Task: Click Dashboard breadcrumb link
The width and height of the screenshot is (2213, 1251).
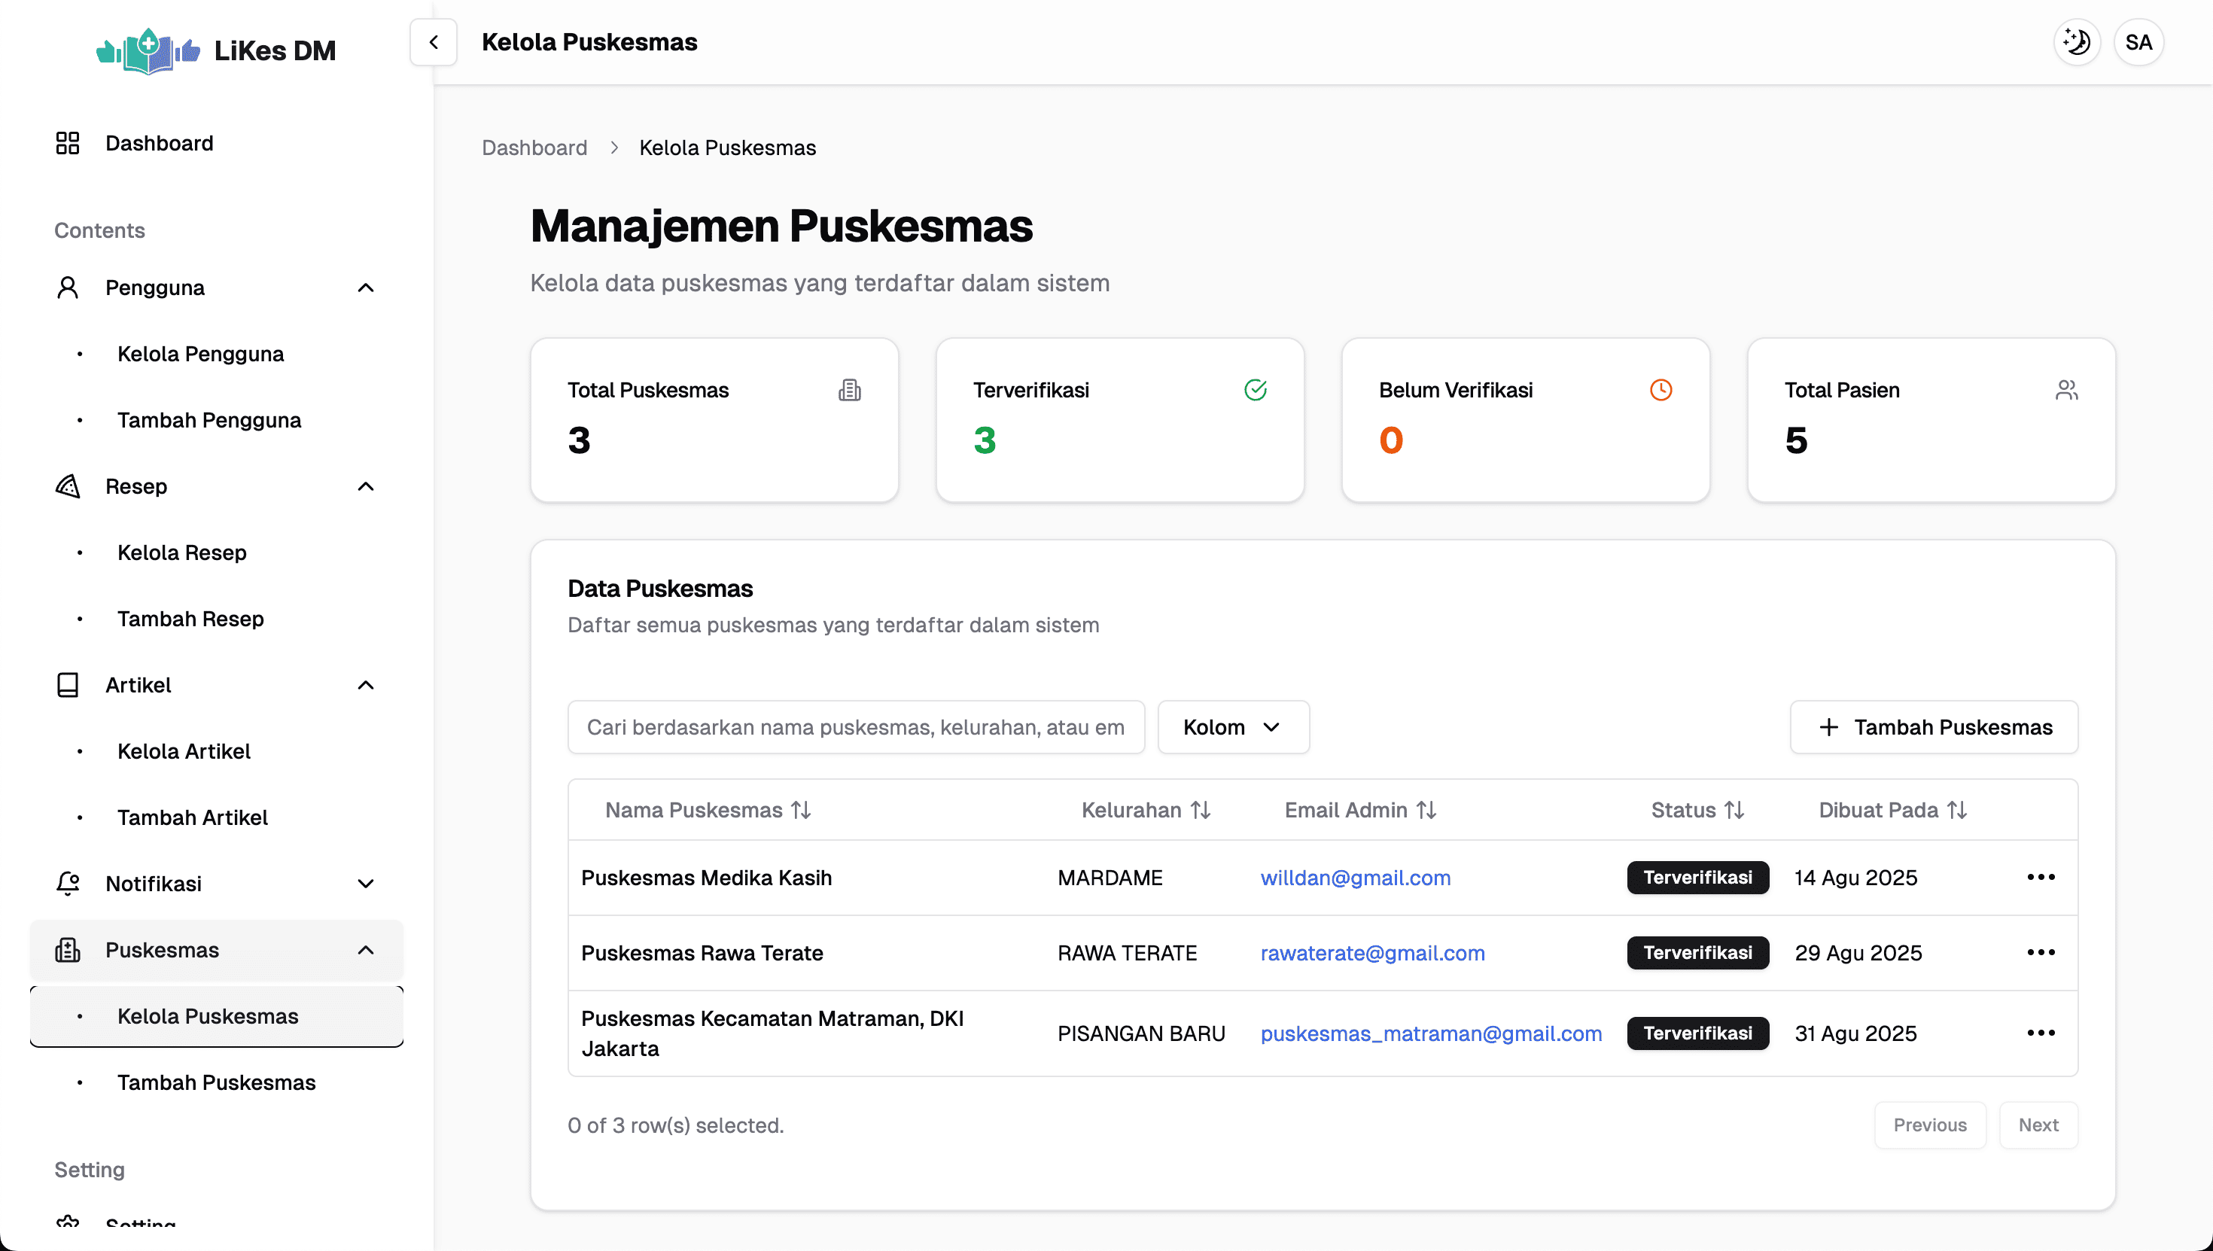Action: (534, 148)
